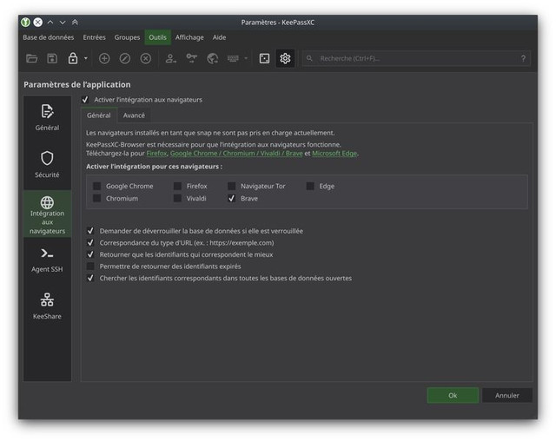Open Général settings category in sidebar
556x441 pixels.
click(47, 119)
